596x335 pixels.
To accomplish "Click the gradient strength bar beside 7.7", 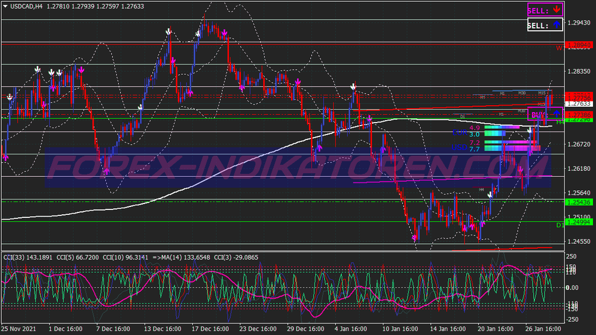I will (513, 148).
